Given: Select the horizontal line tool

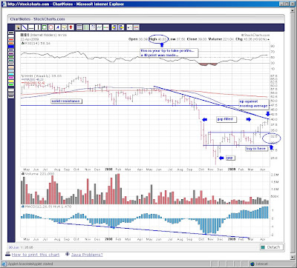Looking at the screenshot, I should [x=31, y=27].
